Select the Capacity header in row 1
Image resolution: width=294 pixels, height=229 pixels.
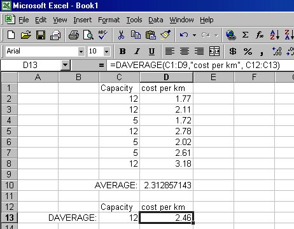(120, 88)
